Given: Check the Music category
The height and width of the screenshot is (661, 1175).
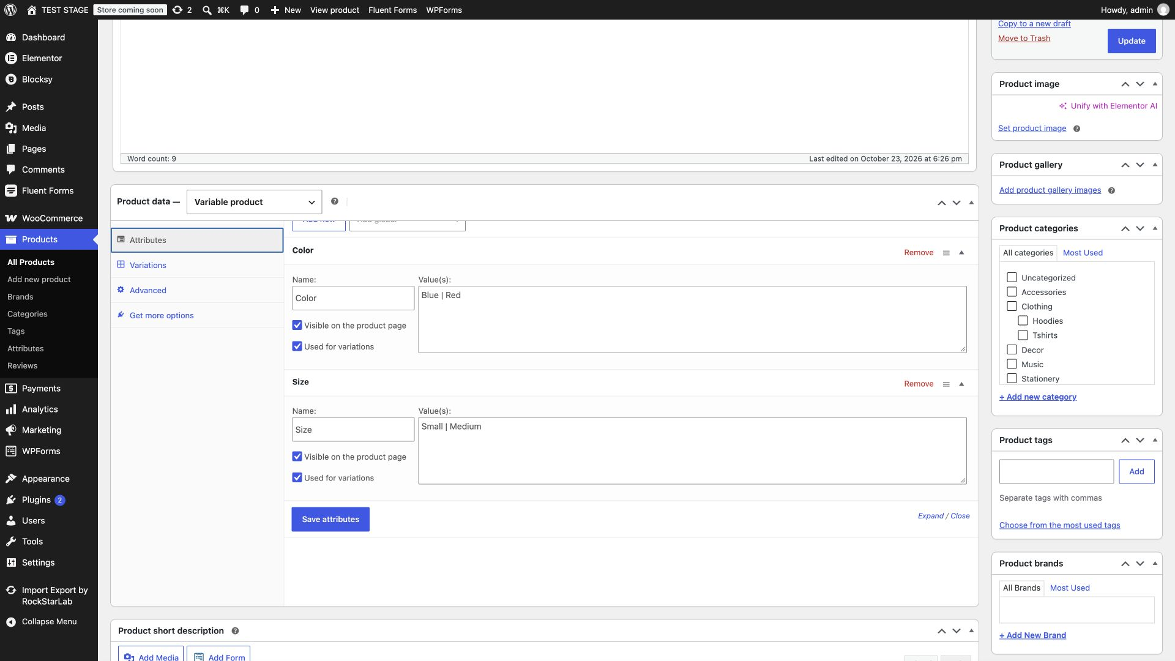Looking at the screenshot, I should tap(1012, 364).
